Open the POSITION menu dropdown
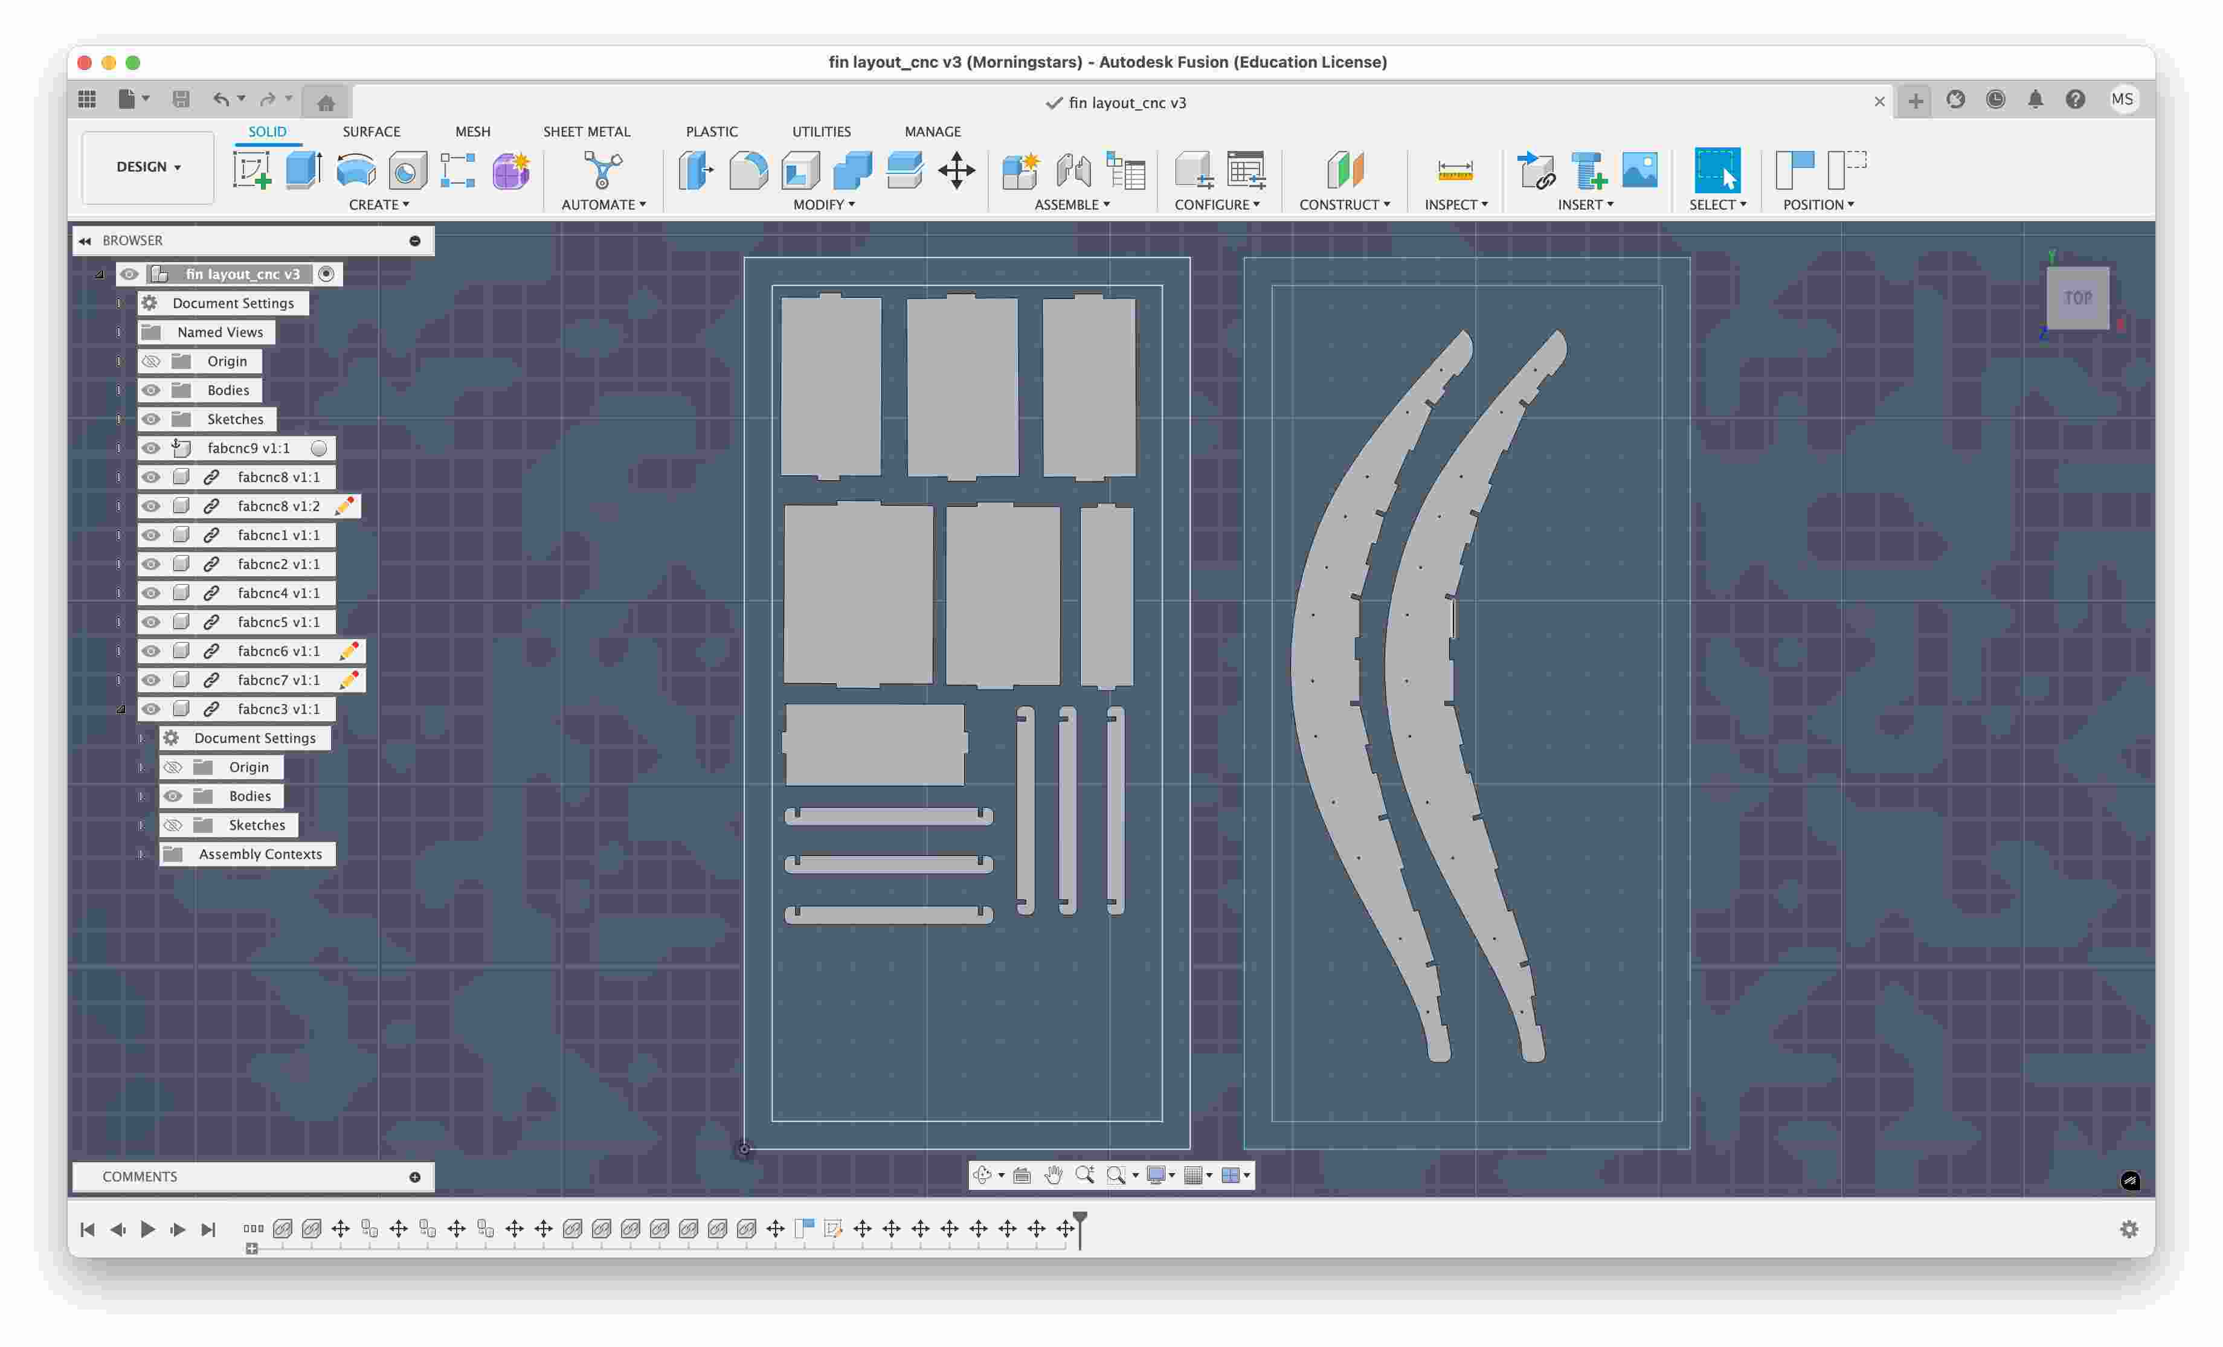 pyautogui.click(x=1818, y=205)
